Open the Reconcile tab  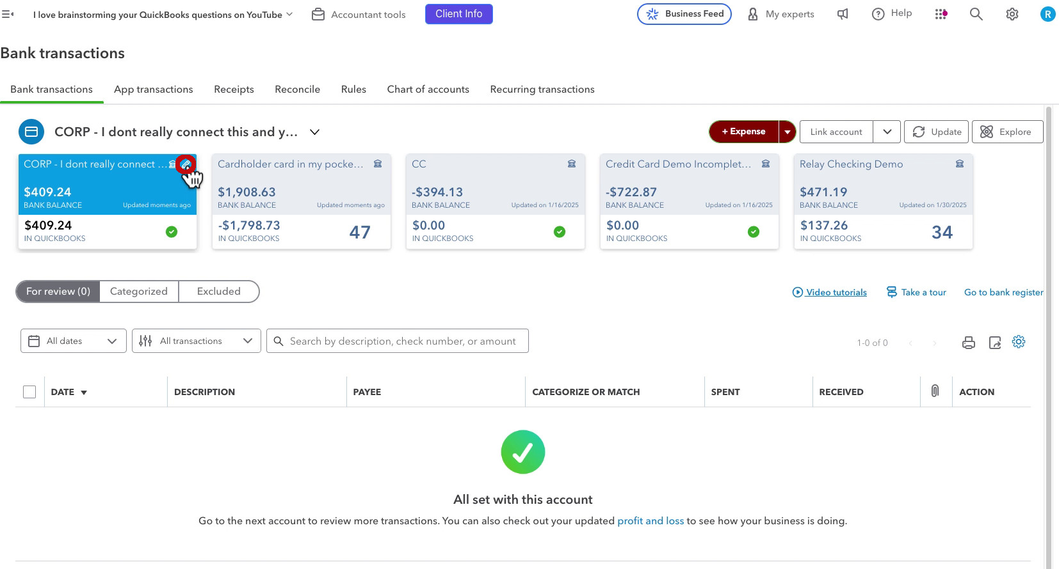(x=297, y=90)
